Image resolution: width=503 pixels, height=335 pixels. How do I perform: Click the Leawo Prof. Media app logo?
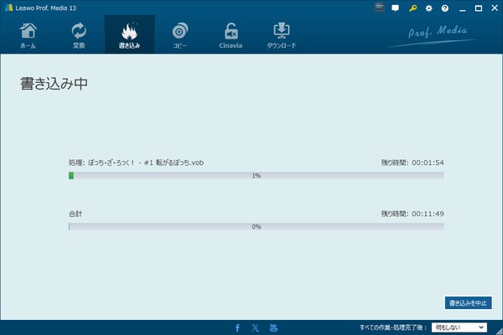(x=9, y=8)
